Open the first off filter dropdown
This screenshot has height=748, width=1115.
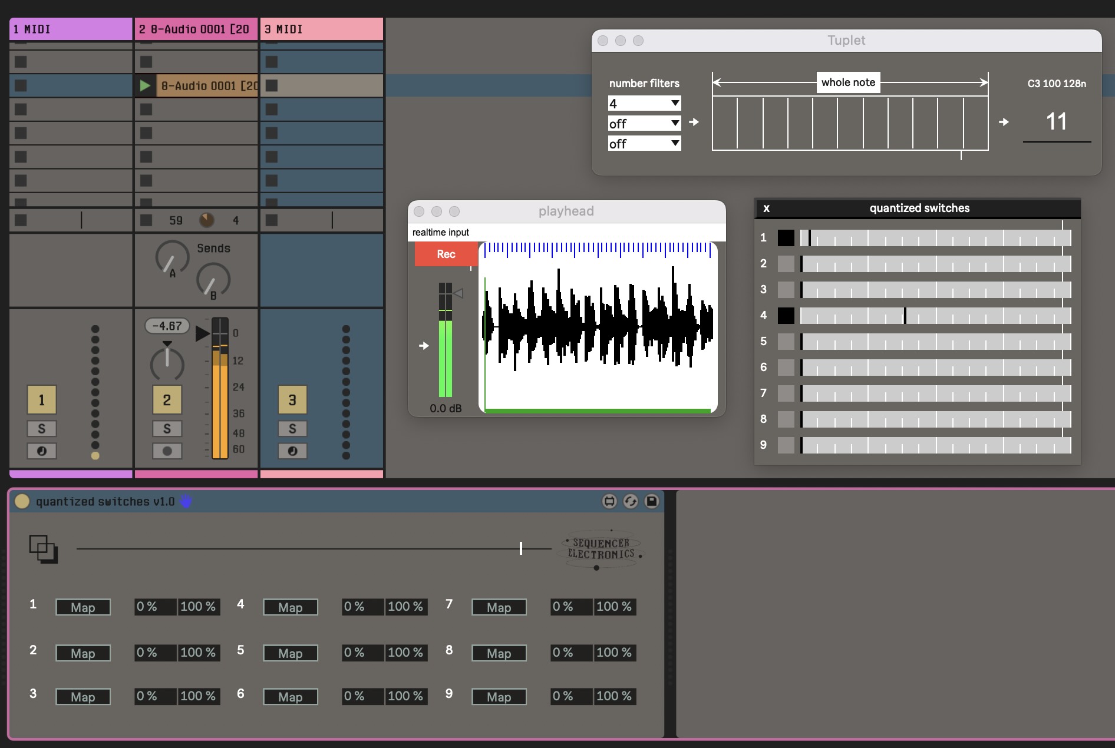[644, 123]
